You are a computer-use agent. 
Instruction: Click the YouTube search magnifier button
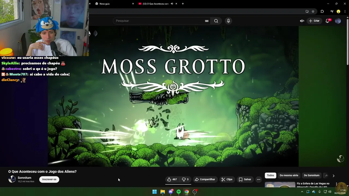[216, 21]
